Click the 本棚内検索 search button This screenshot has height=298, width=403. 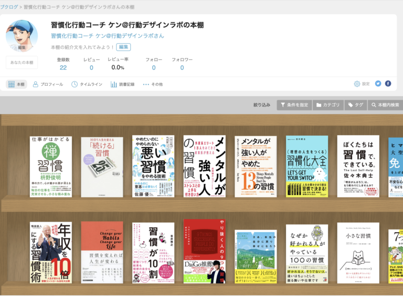pos(385,105)
